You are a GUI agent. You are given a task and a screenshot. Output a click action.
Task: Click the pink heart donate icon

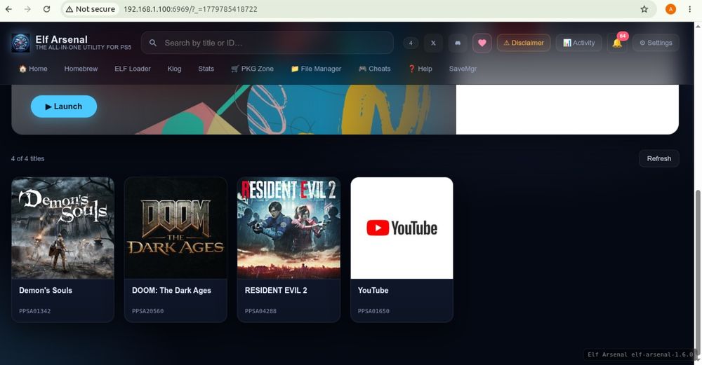tap(482, 43)
